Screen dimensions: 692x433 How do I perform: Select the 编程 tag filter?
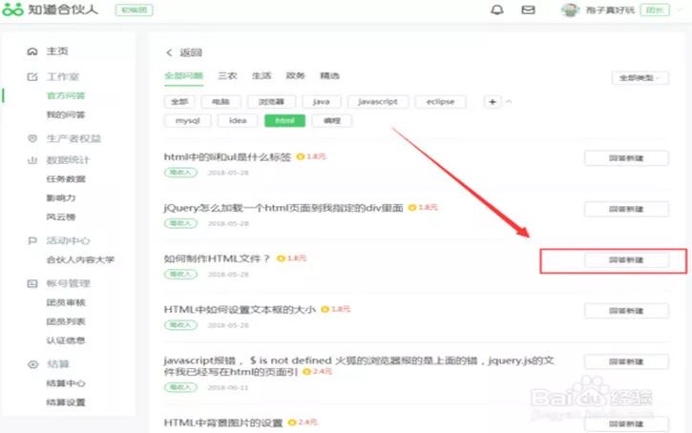(332, 121)
